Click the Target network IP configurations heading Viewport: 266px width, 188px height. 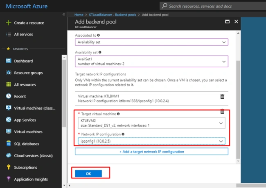[x=100, y=74]
